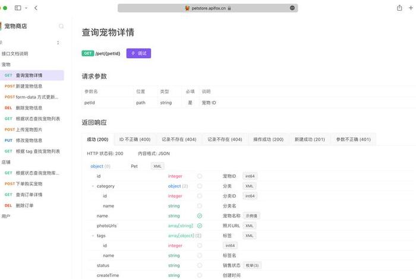The width and height of the screenshot is (416, 279).
Task: Switch to the first 记录不存在 (404) tab
Action: (x=179, y=139)
